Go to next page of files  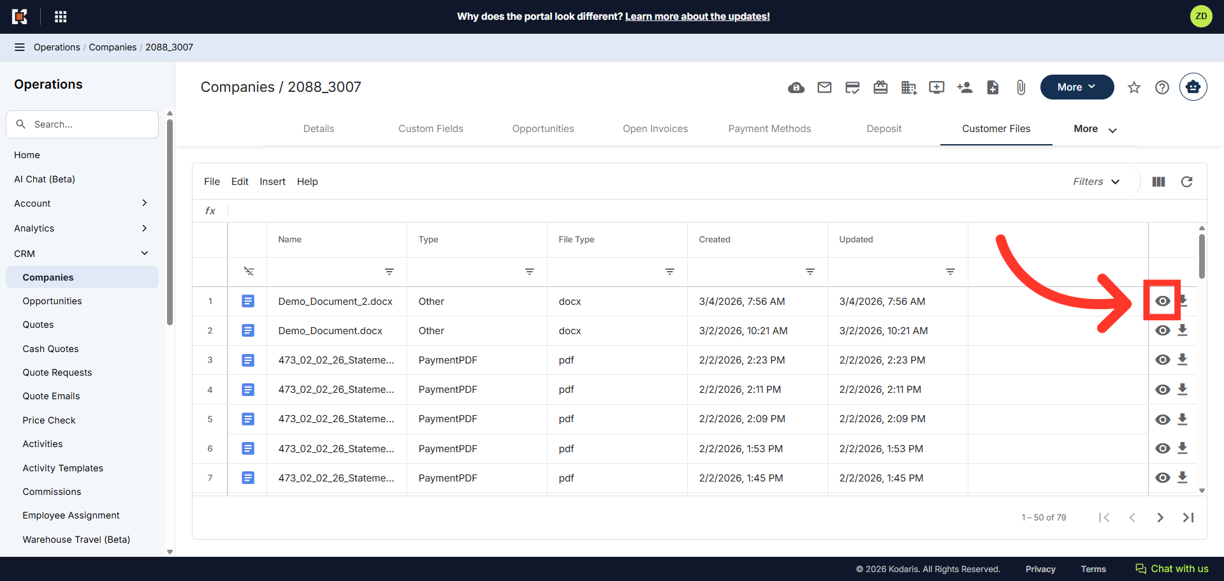[1160, 517]
